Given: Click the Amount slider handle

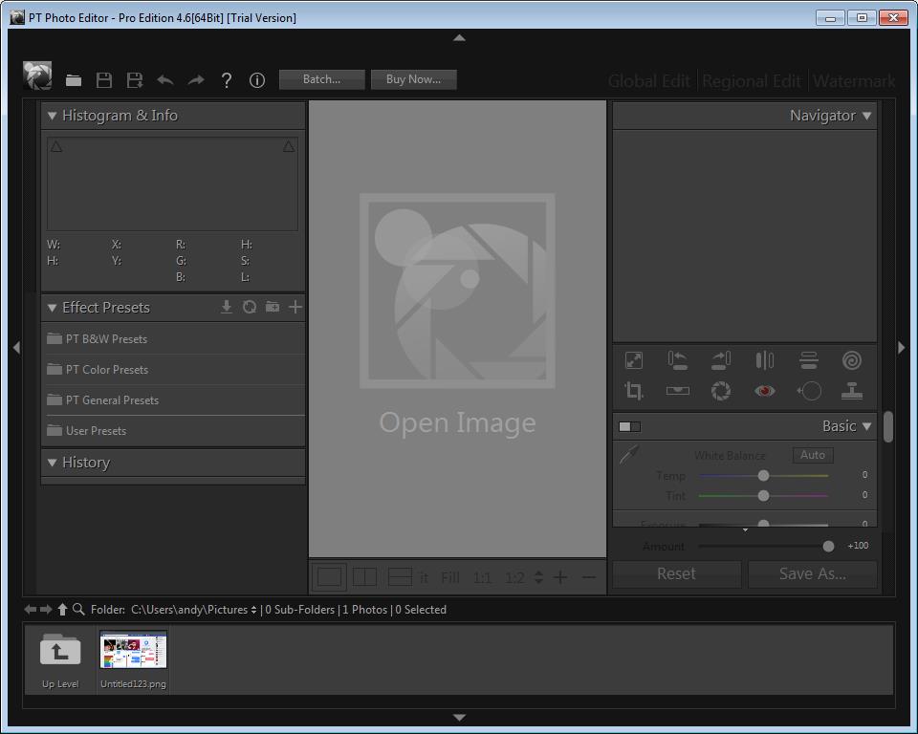Looking at the screenshot, I should [x=828, y=546].
